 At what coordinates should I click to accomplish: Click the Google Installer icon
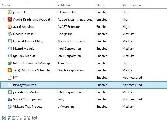10,34
